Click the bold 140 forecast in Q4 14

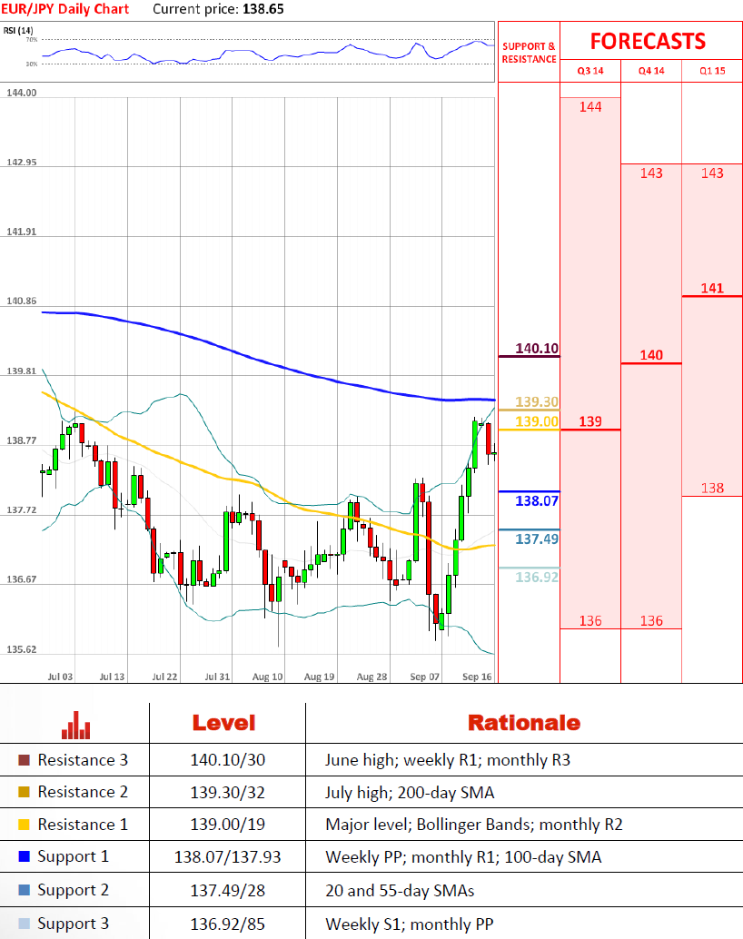pos(651,355)
